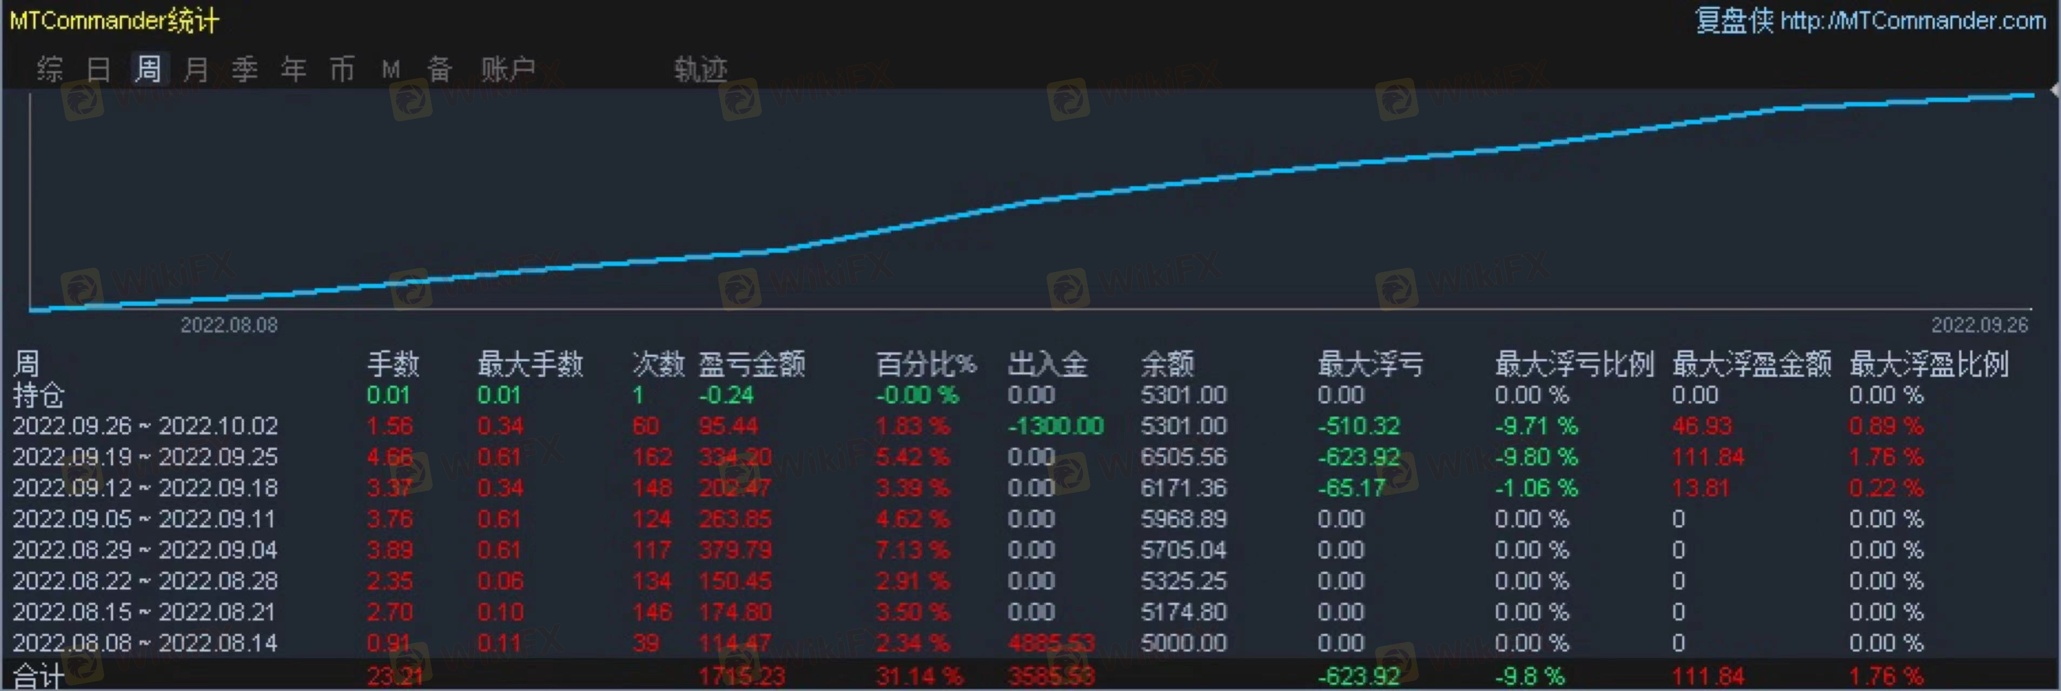This screenshot has height=691, width=2061.
Task: Select the 日 daily statistics tab
Action: click(x=98, y=70)
